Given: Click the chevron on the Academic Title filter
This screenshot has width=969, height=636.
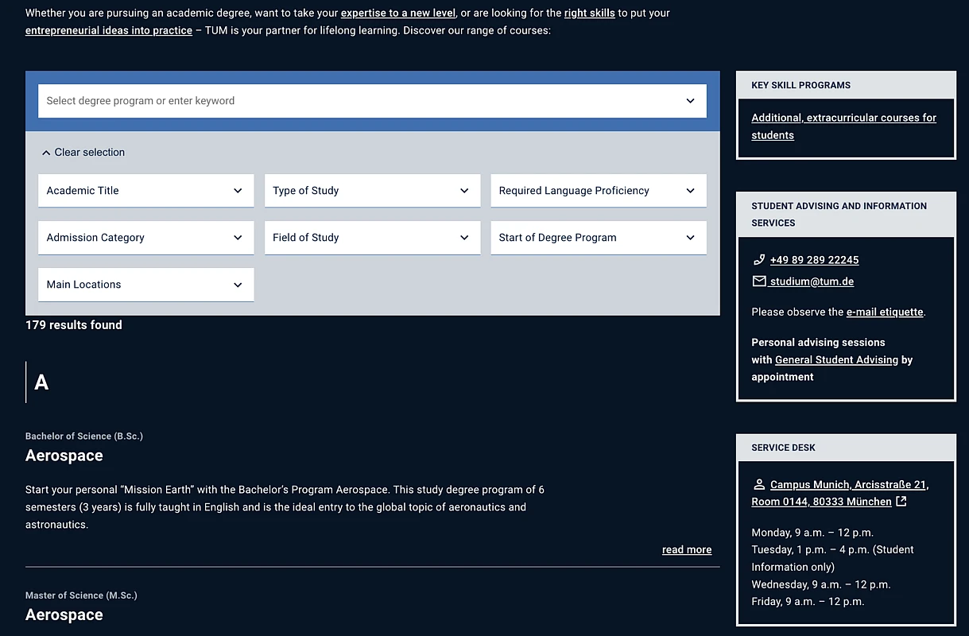Looking at the screenshot, I should pyautogui.click(x=237, y=190).
